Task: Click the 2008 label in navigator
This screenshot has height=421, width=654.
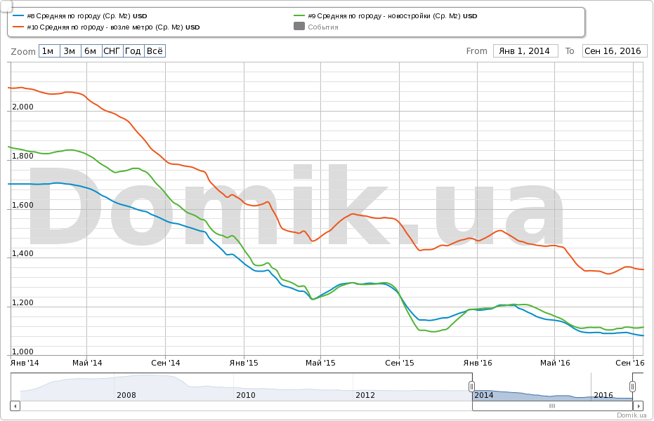Action: [126, 395]
